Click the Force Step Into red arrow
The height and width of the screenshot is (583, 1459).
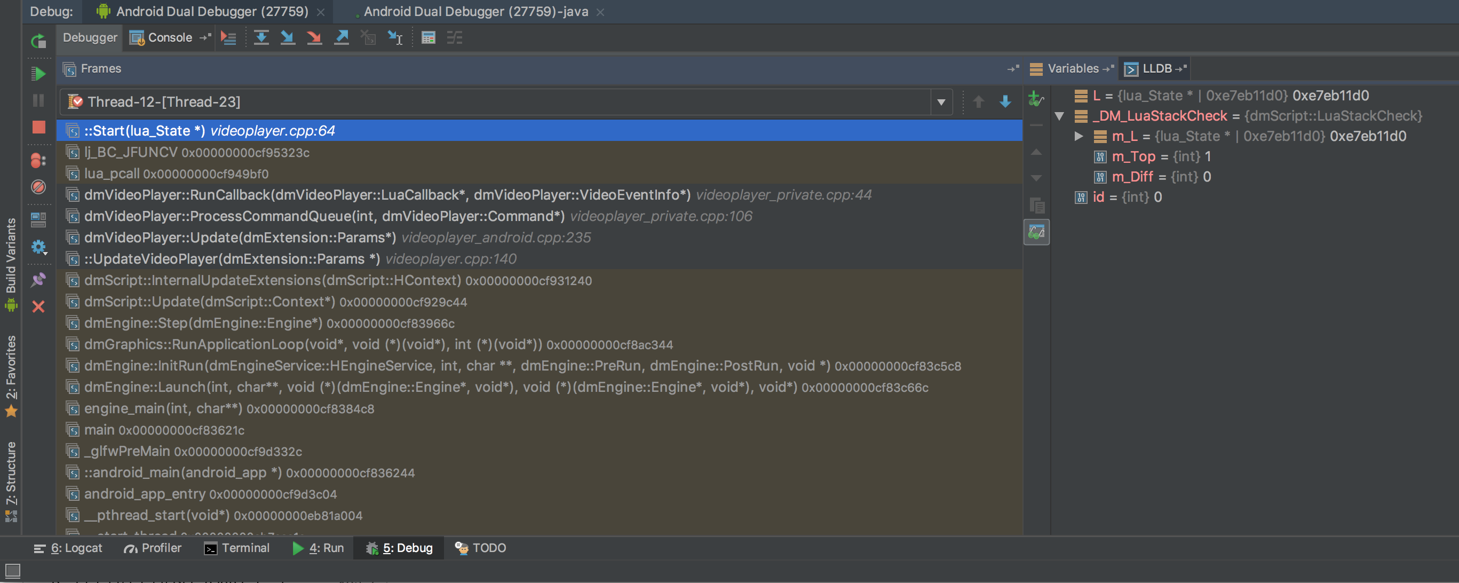coord(314,38)
